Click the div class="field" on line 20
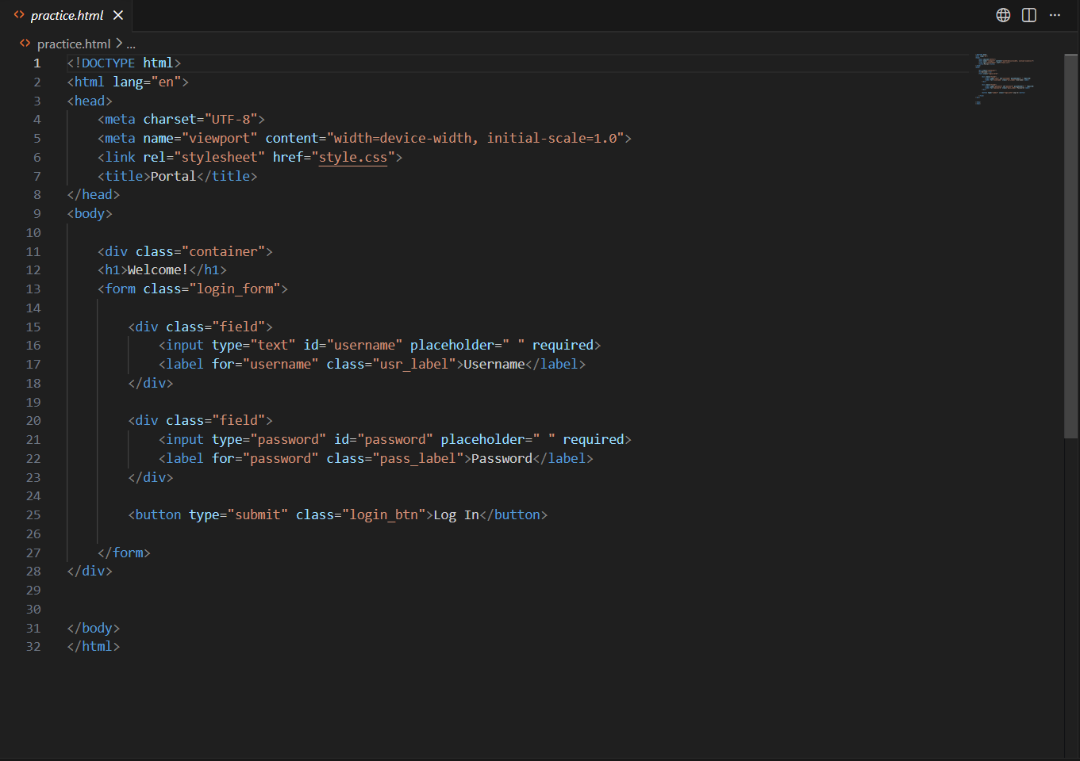The height and width of the screenshot is (761, 1080). 200,420
